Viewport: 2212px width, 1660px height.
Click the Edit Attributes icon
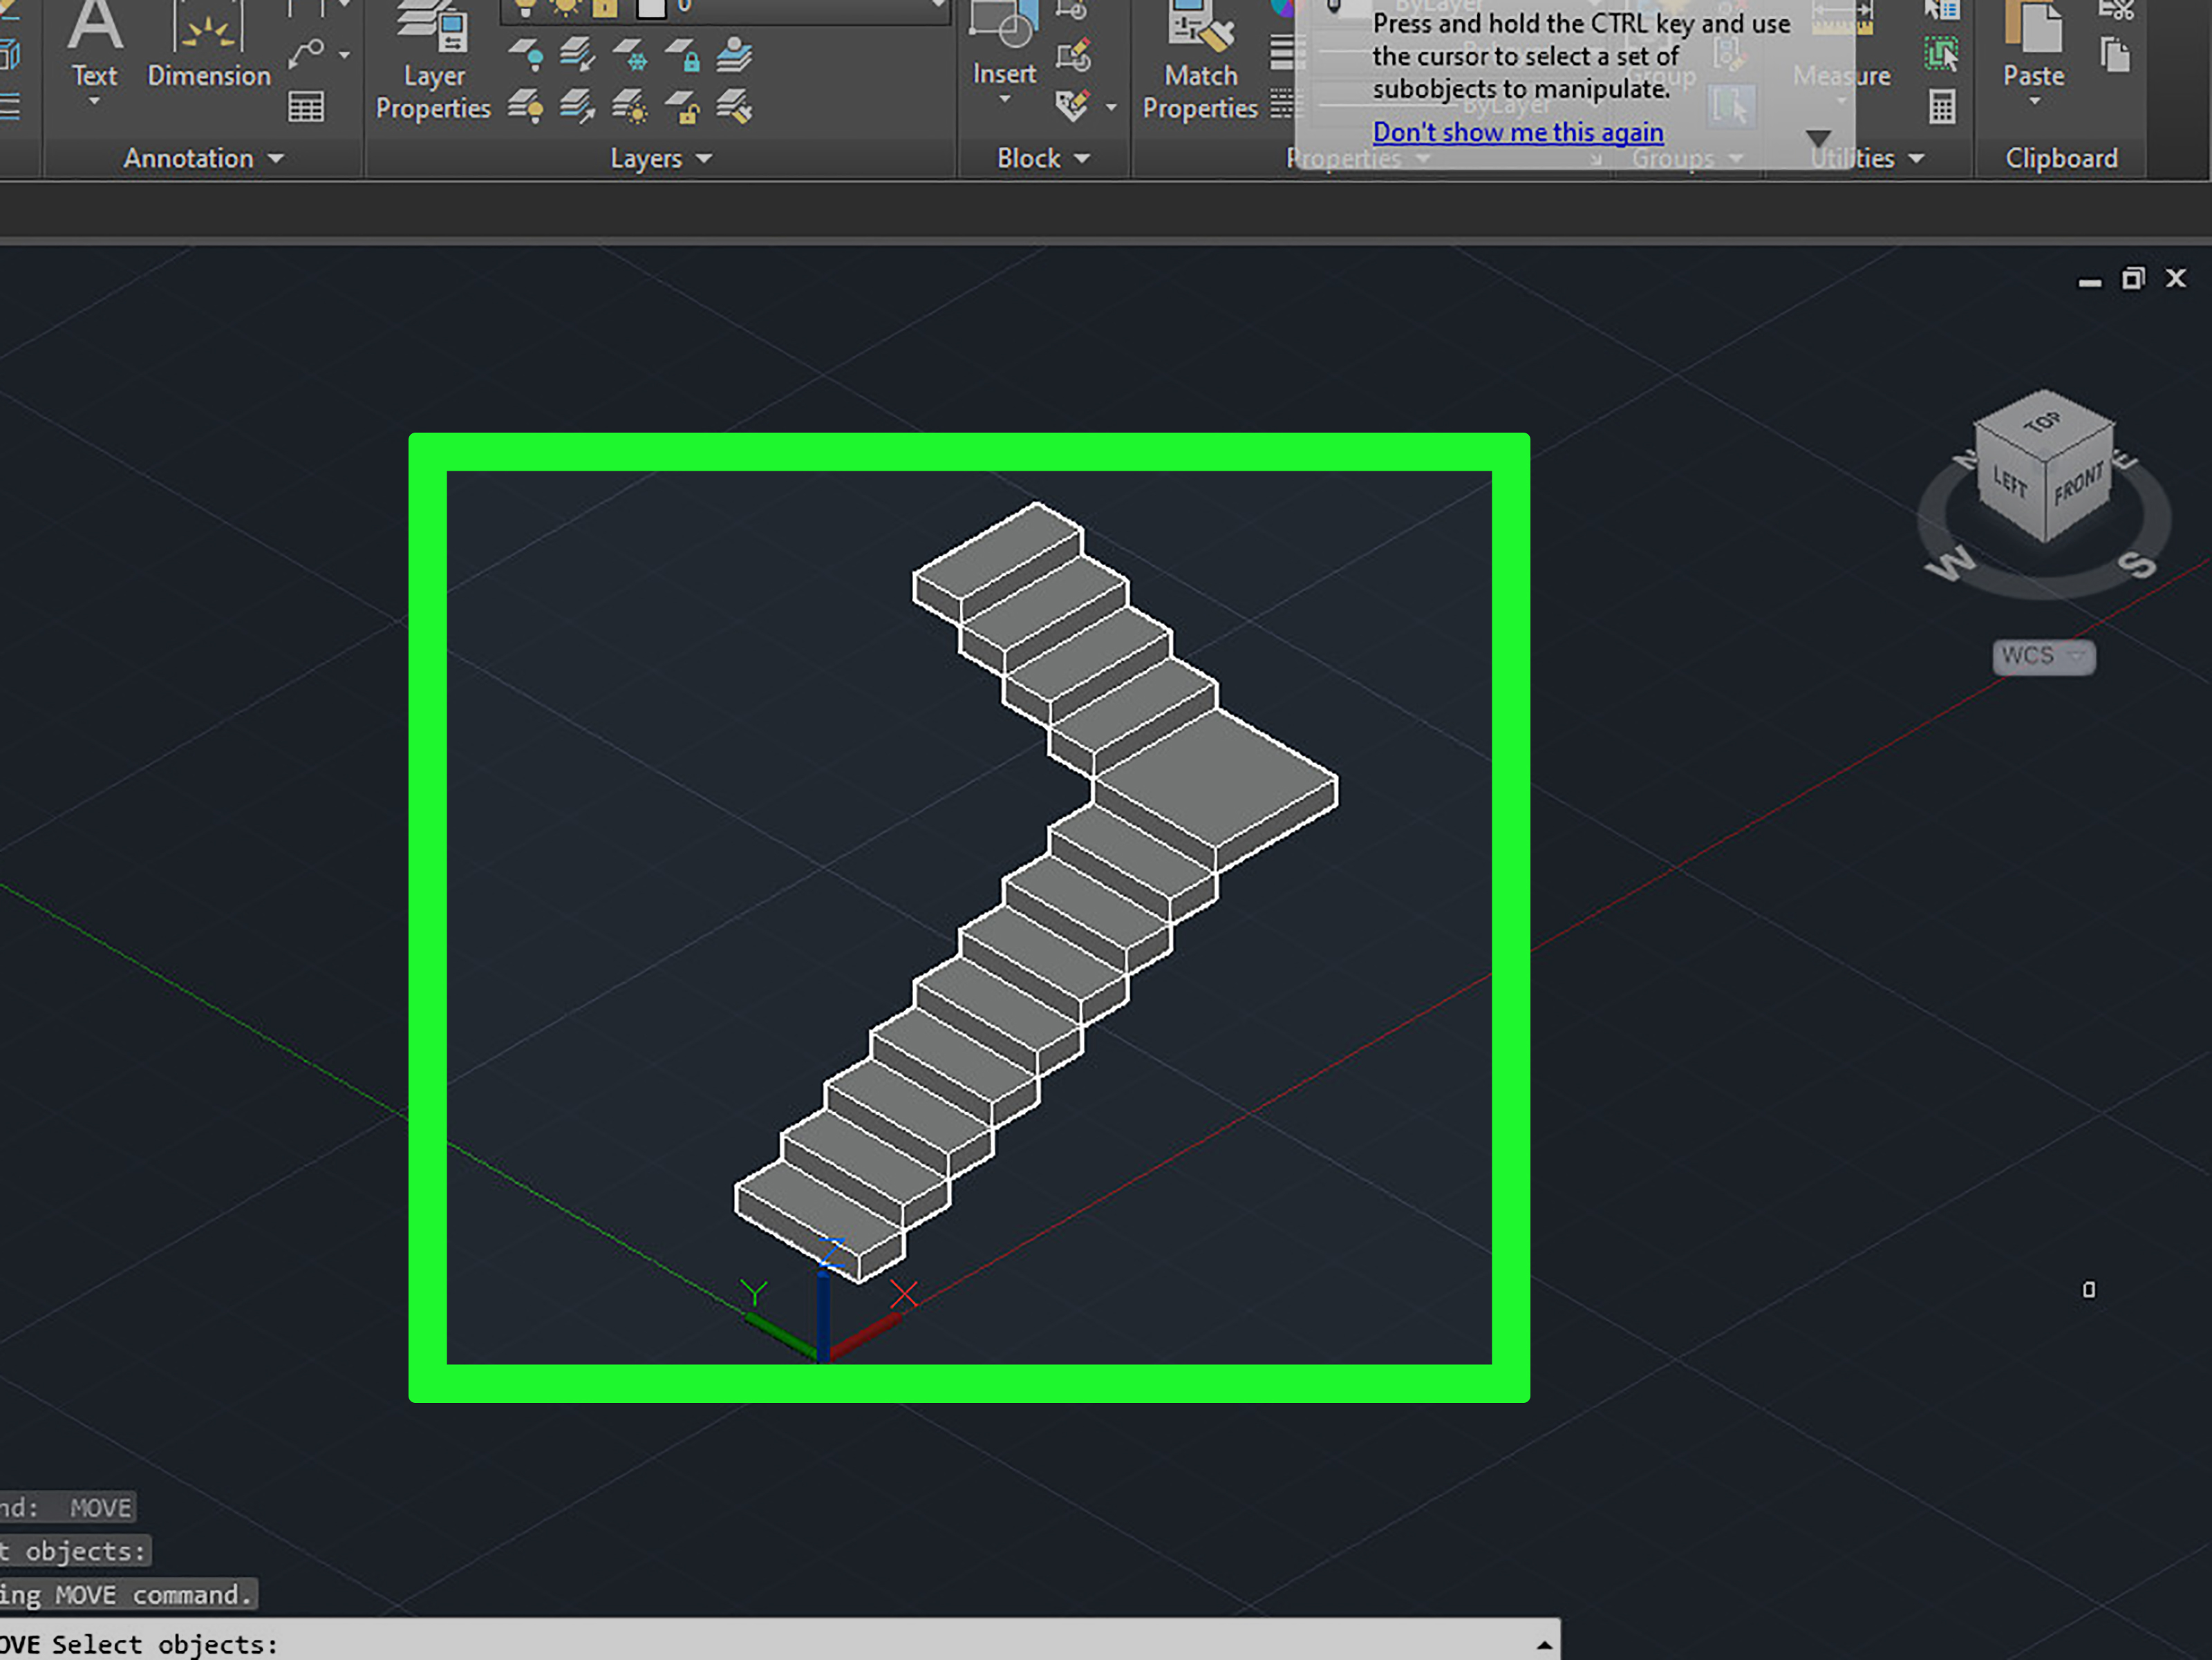pos(1073,106)
